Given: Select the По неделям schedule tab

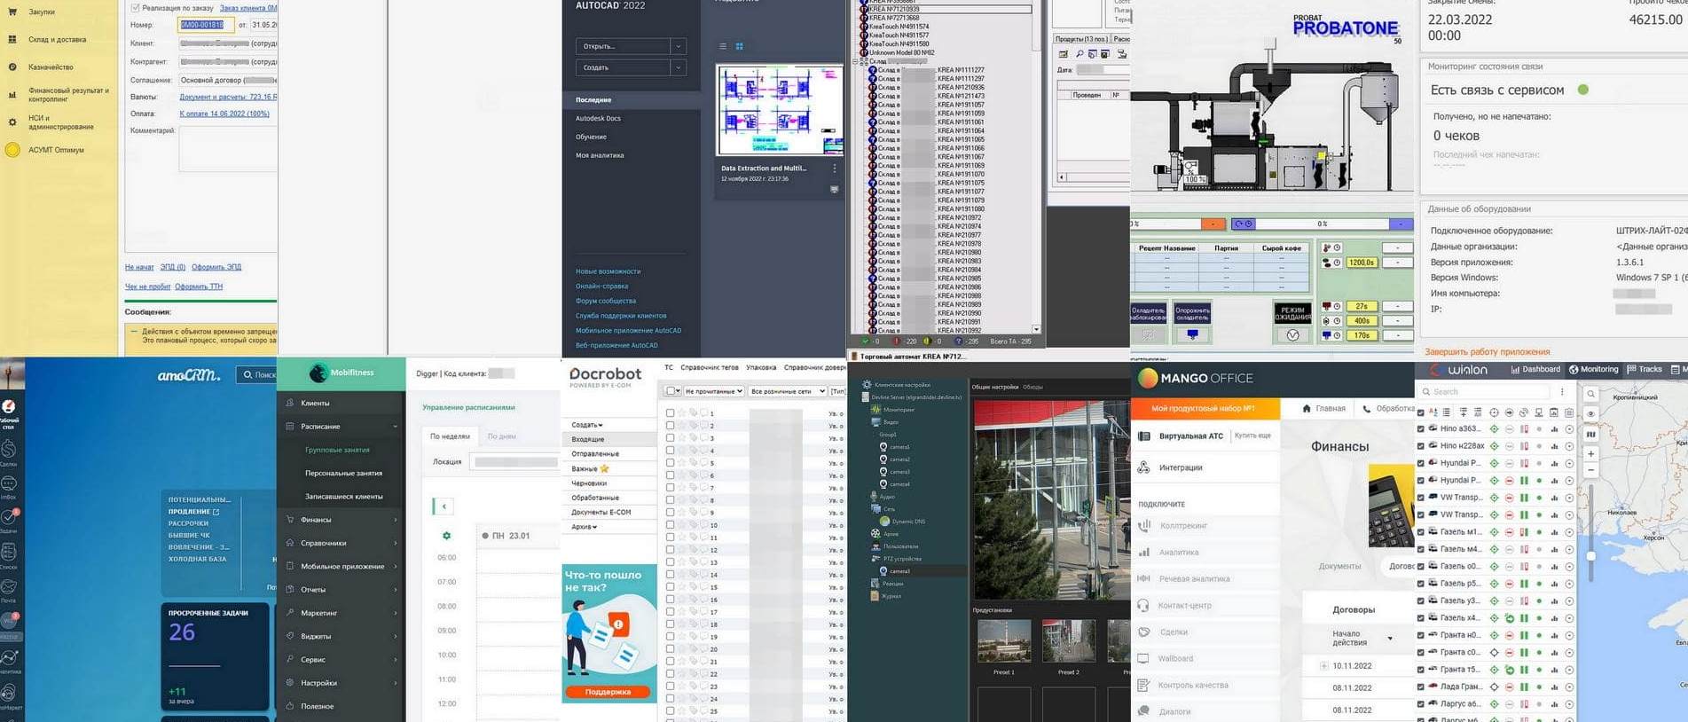Looking at the screenshot, I should (450, 436).
